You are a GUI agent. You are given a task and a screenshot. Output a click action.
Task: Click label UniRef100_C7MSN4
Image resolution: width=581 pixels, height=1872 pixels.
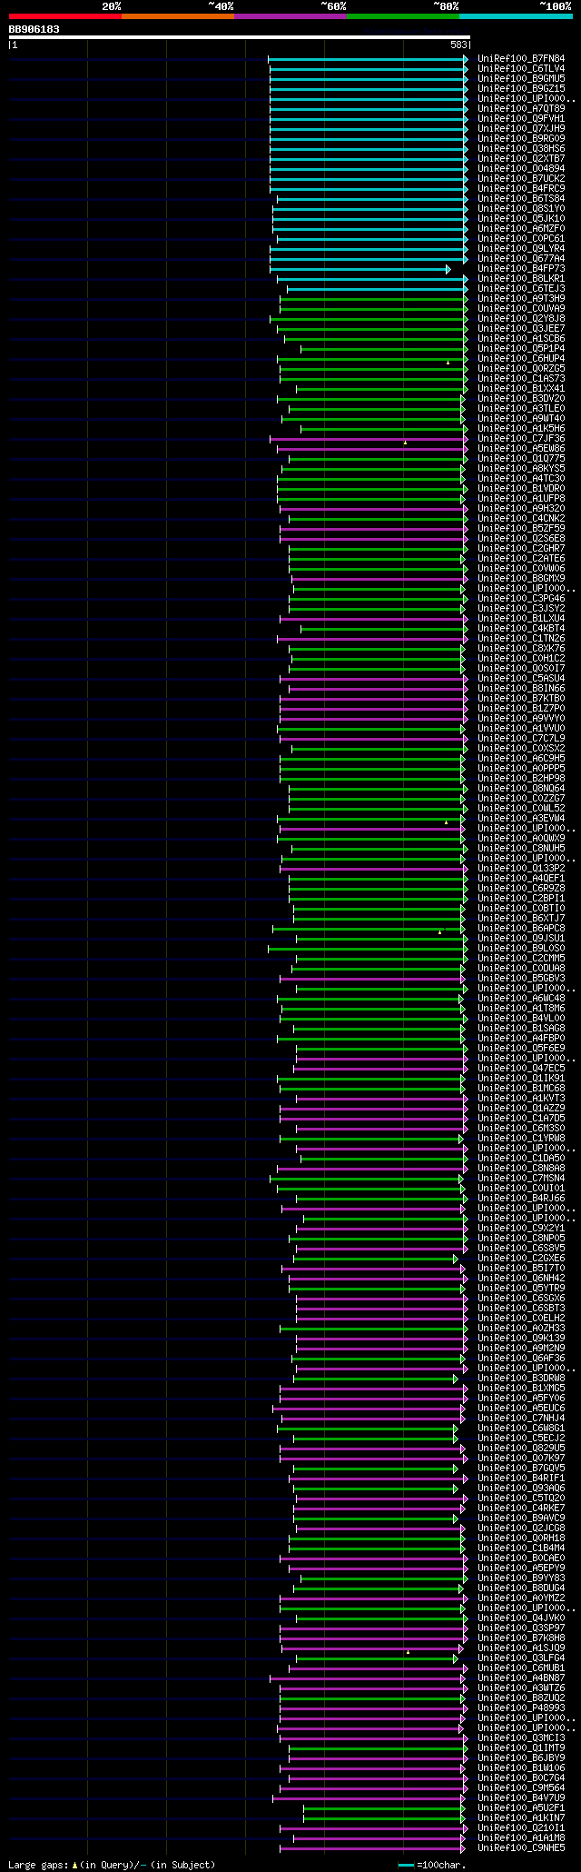pos(521,1179)
